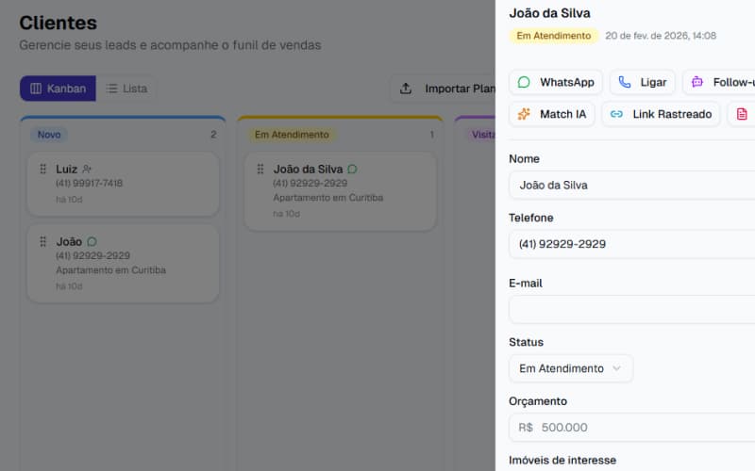
Task: Click phone (41) 99917-7418 on Luiz card
Action: (x=89, y=183)
